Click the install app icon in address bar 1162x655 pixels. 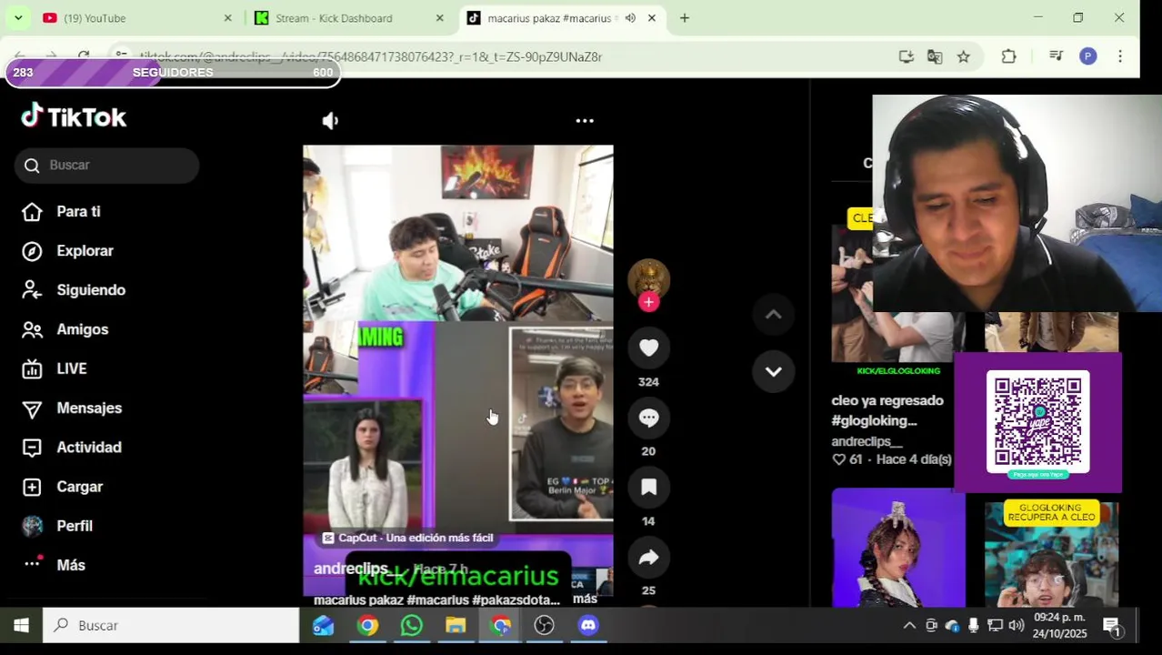[906, 56]
